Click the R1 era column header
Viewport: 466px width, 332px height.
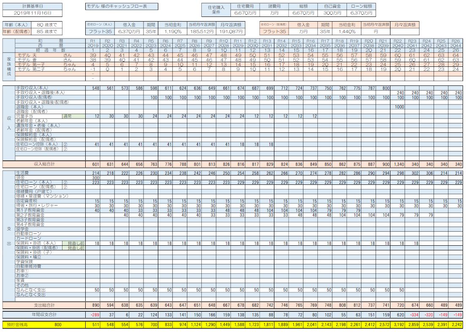93,41
